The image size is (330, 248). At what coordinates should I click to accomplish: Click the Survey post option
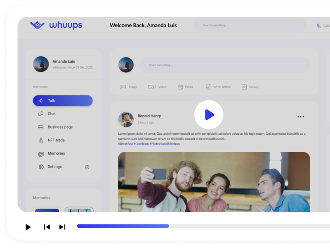click(x=250, y=87)
